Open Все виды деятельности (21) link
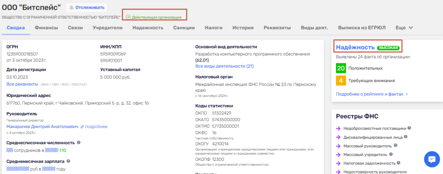Screen dimensions: 443x174 pos(224,66)
